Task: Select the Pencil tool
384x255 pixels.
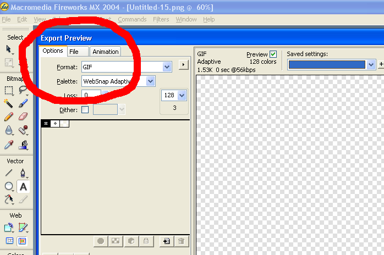Action: [9, 117]
